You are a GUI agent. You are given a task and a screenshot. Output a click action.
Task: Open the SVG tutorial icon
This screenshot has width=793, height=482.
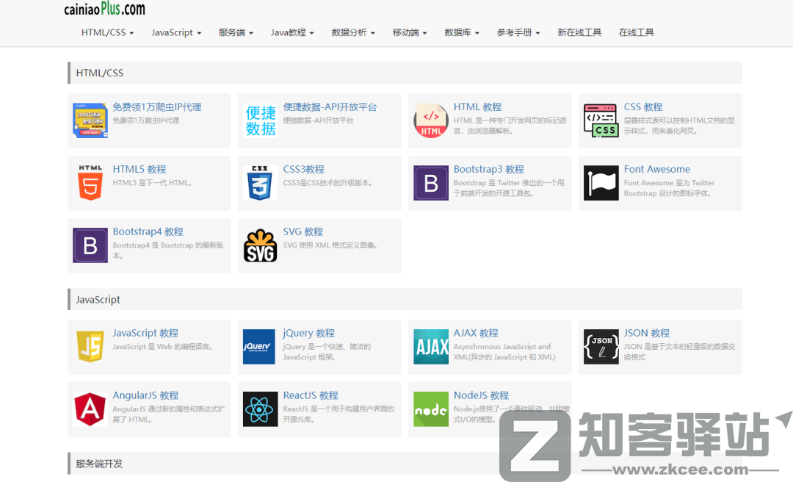point(260,245)
